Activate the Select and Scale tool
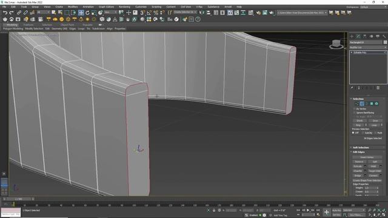Image resolution: width=388 pixels, height=218 pixels. [94, 13]
